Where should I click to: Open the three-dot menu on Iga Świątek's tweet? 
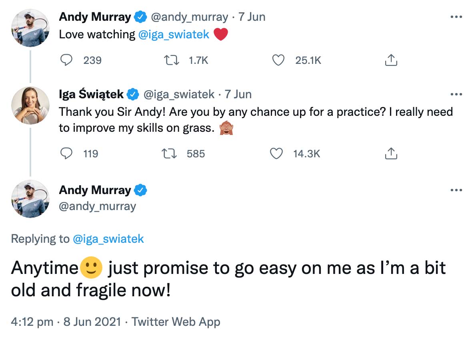point(456,93)
